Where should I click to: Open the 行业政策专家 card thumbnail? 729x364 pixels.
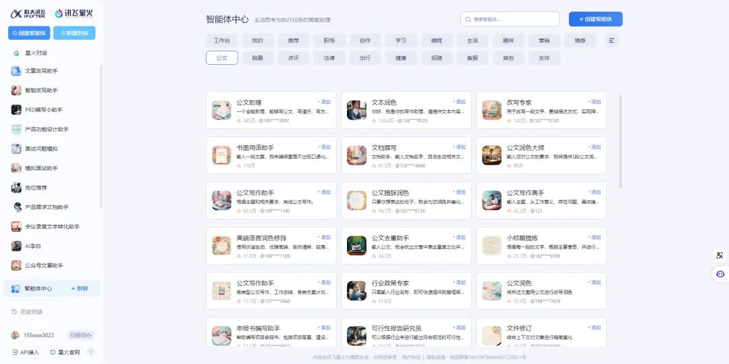[356, 290]
